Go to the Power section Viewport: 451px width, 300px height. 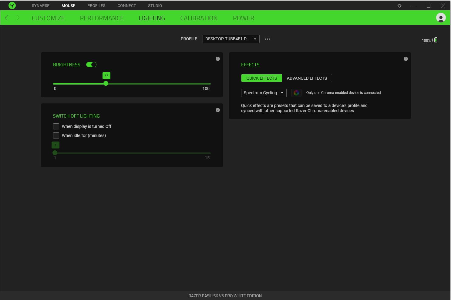tap(244, 18)
